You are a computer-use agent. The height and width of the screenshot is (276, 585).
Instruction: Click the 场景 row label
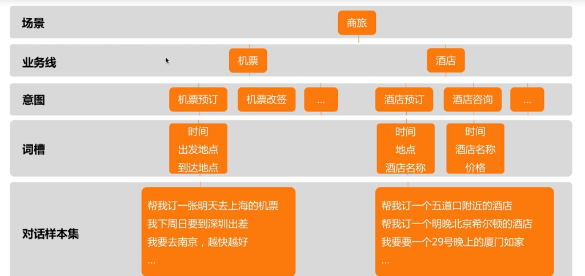(33, 23)
